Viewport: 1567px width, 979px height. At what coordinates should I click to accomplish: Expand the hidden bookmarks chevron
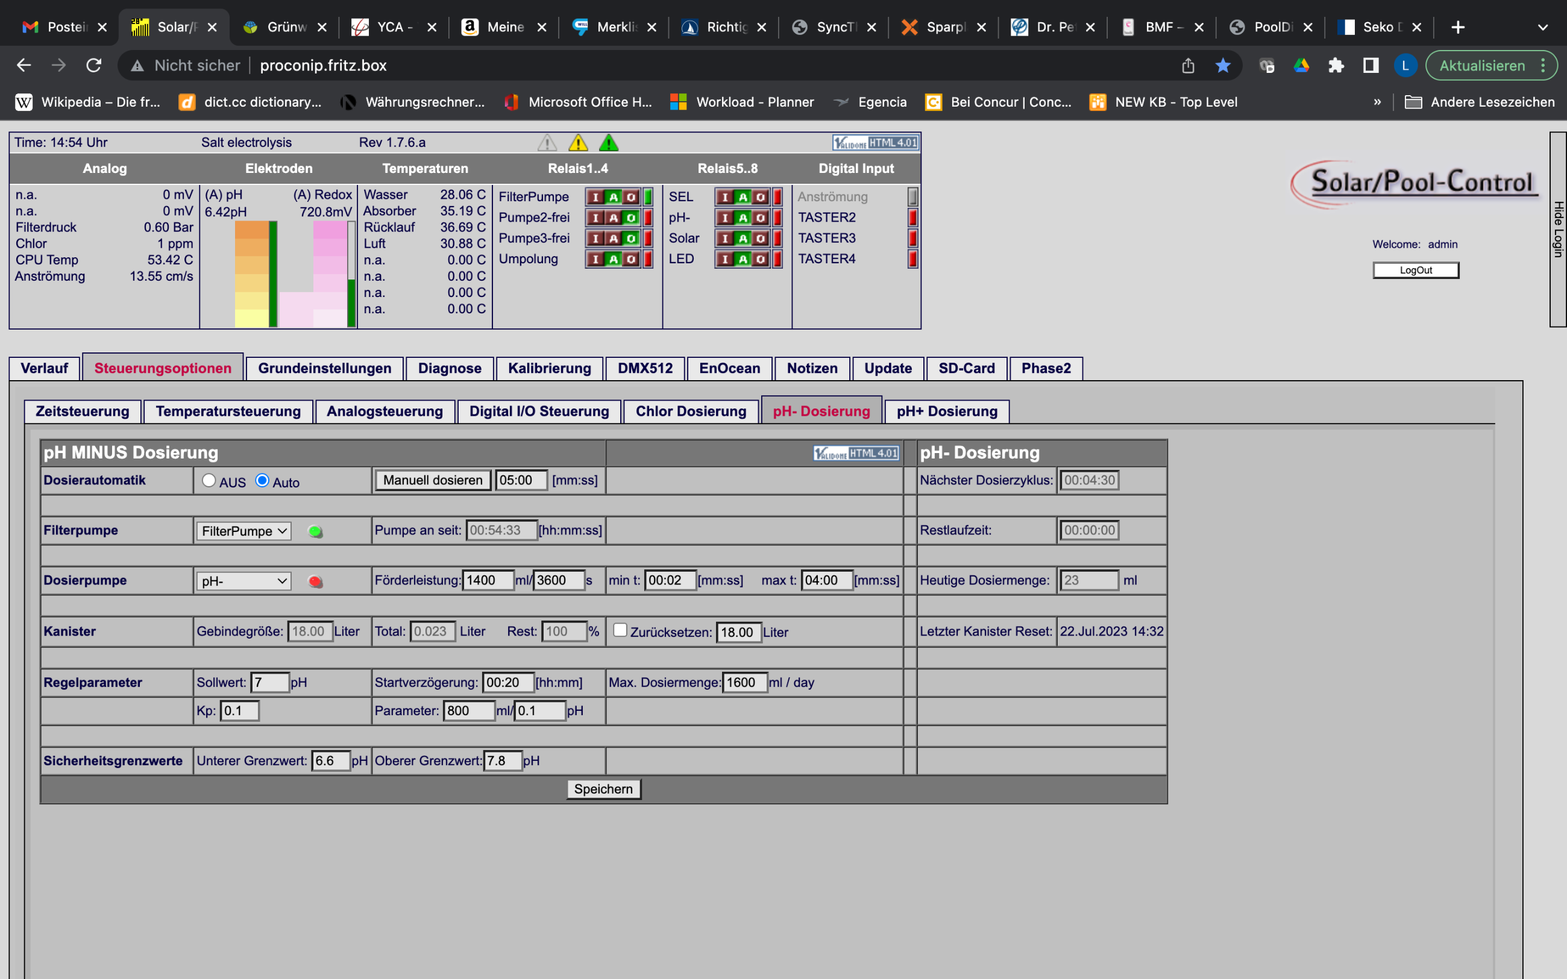(x=1377, y=102)
